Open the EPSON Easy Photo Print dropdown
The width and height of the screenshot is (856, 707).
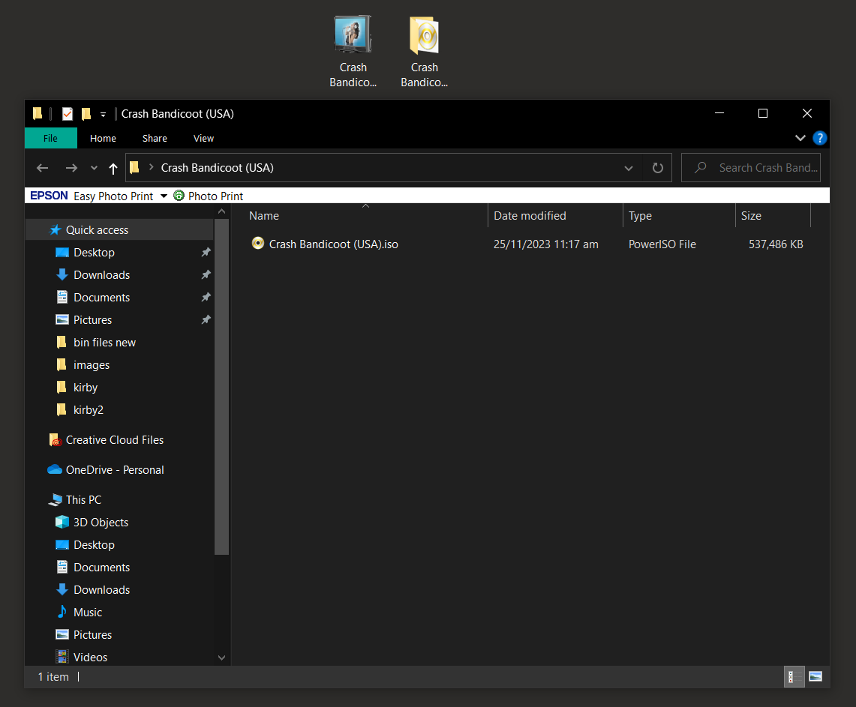pyautogui.click(x=164, y=196)
